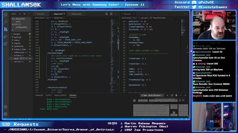Open the terminal selector dropdown Task - Build GB
This screenshot has width=238, height=133.
coord(152,95)
